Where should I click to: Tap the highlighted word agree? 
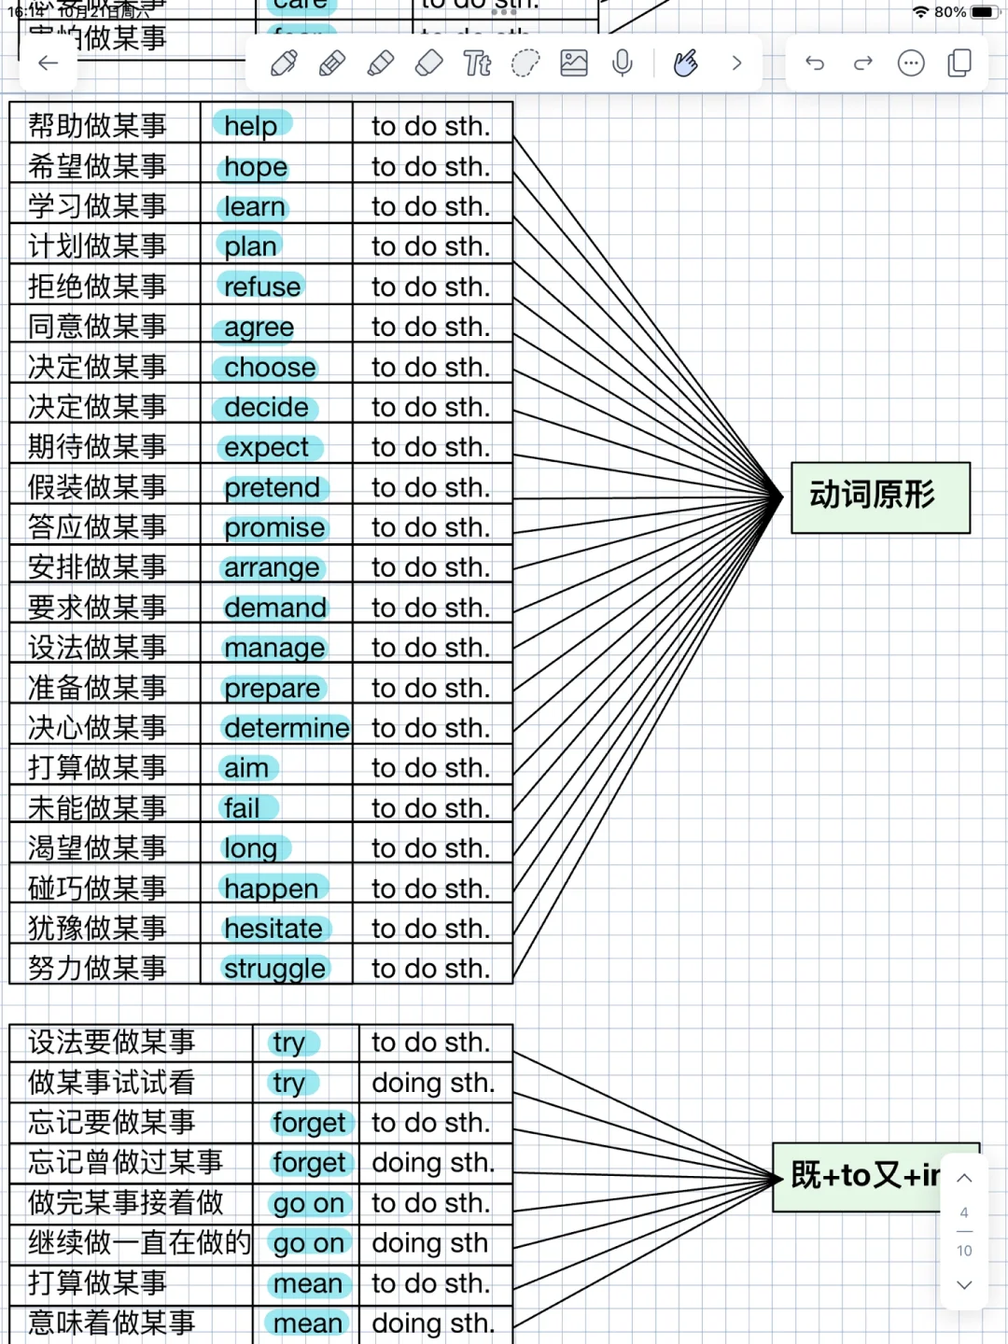tap(259, 328)
